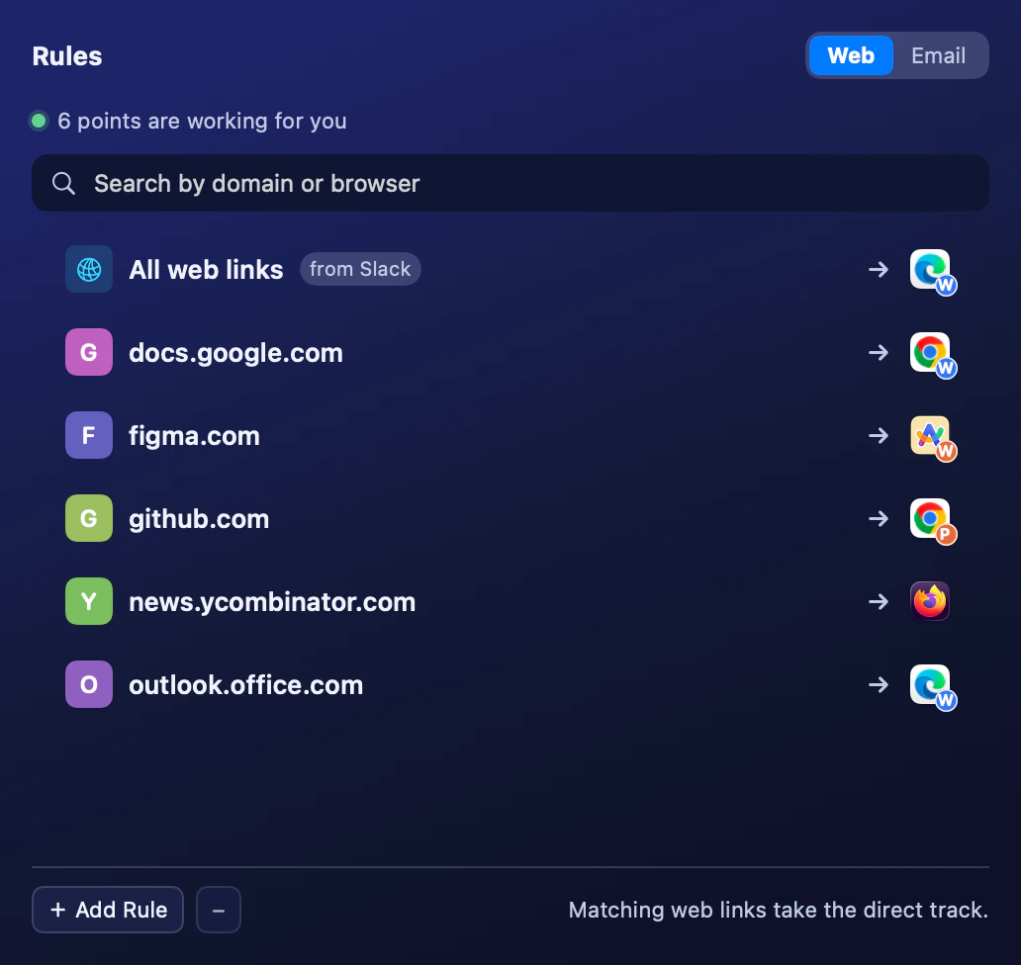This screenshot has height=965, width=1021.
Task: Click the arrow in the figma.com row
Action: click(879, 435)
